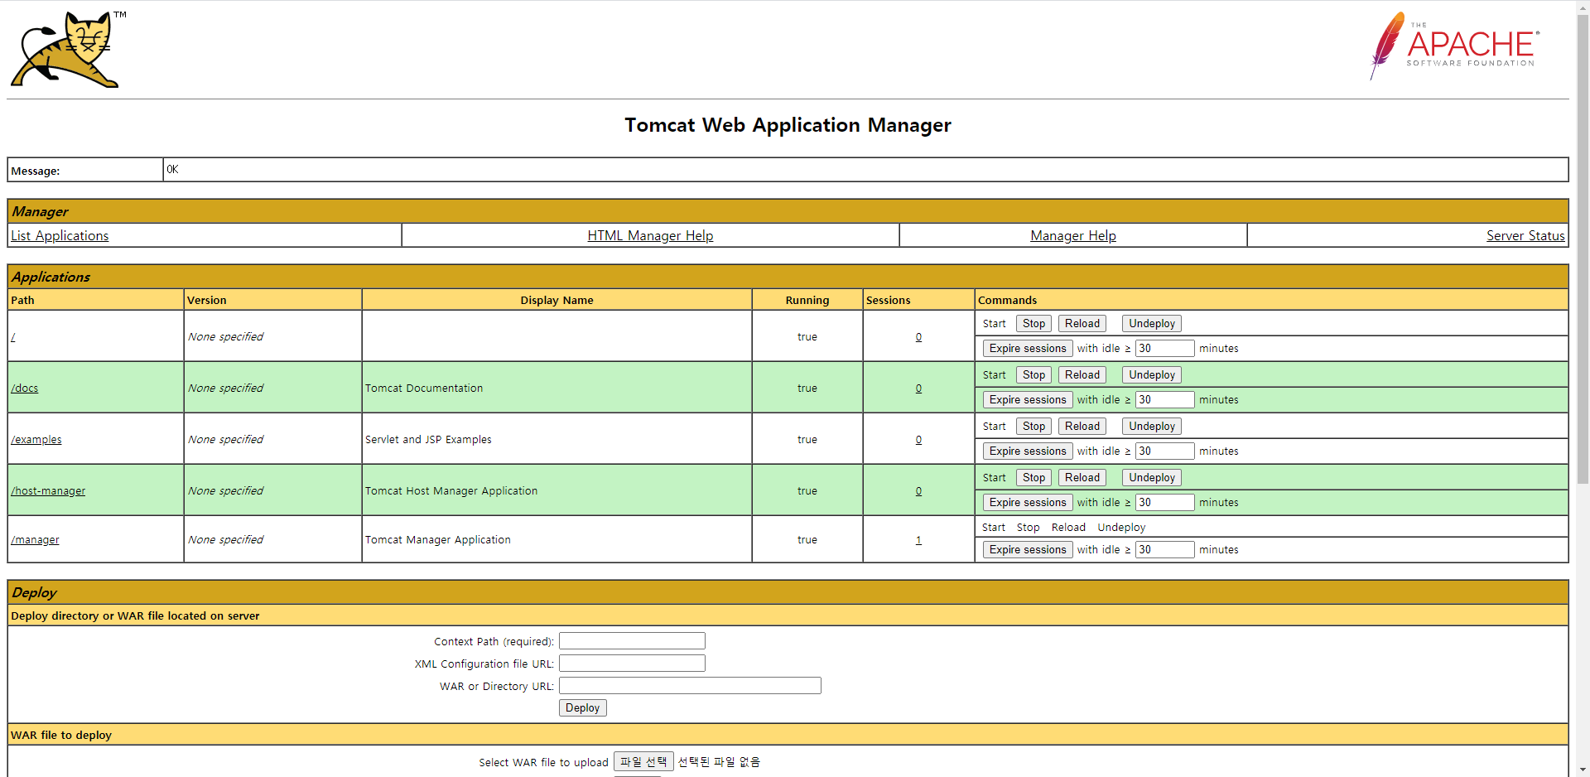Image resolution: width=1590 pixels, height=777 pixels.
Task: View Server Status page
Action: point(1525,236)
